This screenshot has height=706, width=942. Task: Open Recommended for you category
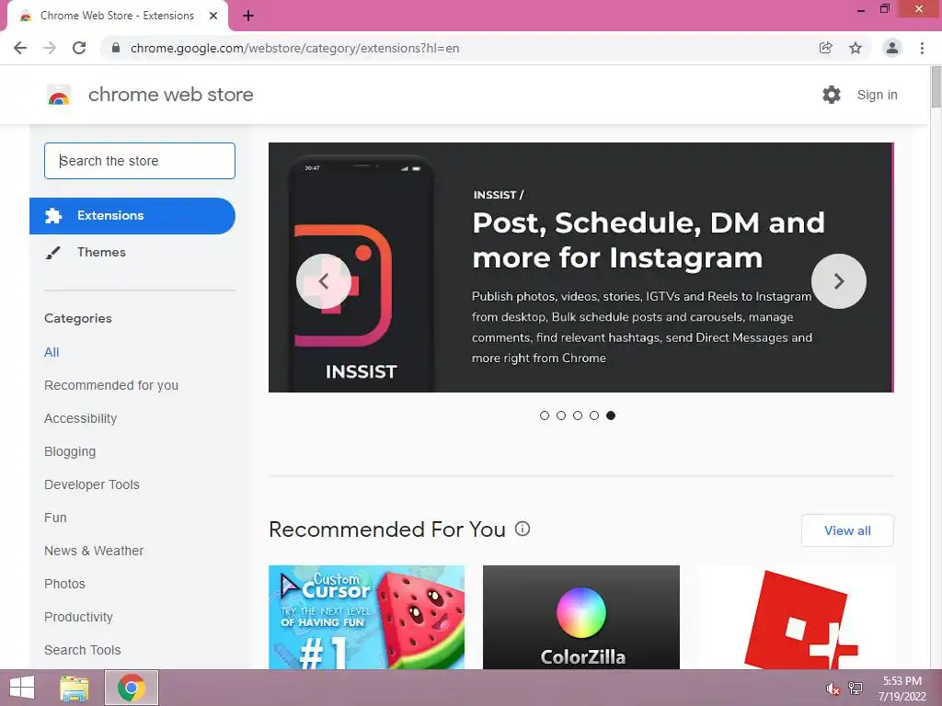[111, 385]
